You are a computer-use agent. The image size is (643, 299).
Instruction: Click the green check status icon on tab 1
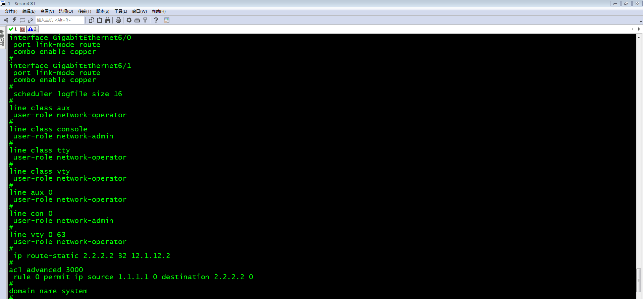pyautogui.click(x=11, y=29)
